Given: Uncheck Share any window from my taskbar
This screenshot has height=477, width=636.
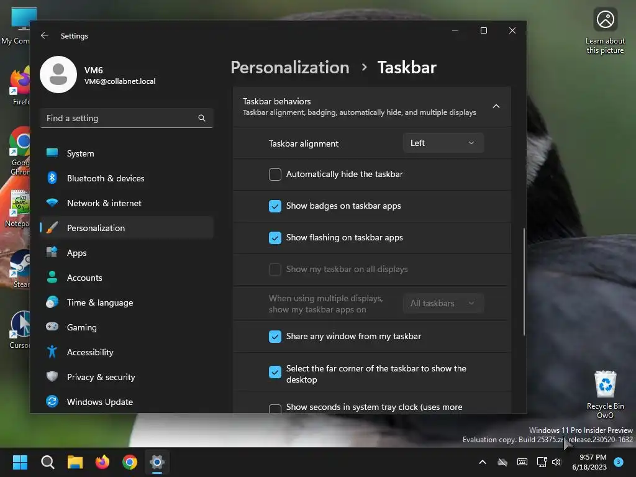Looking at the screenshot, I should pos(275,337).
